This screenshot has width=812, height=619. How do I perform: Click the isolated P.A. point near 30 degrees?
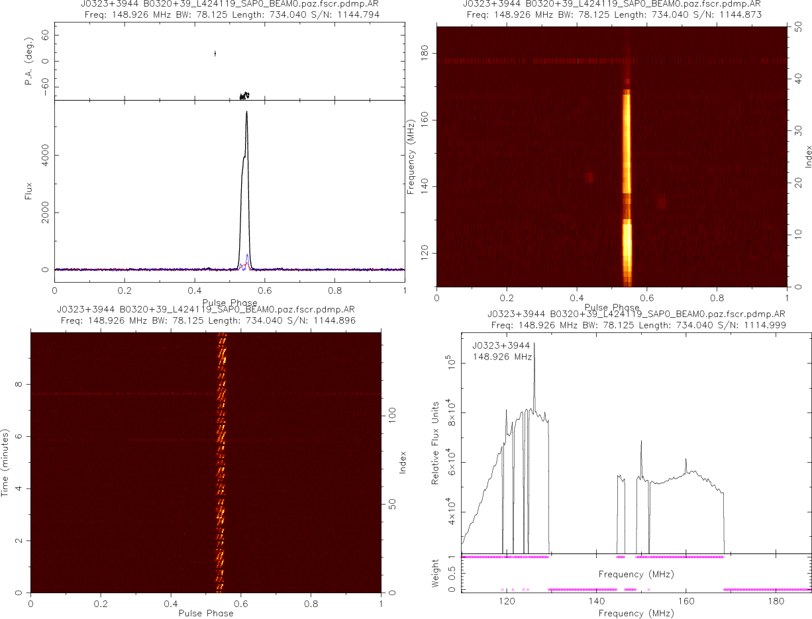215,54
